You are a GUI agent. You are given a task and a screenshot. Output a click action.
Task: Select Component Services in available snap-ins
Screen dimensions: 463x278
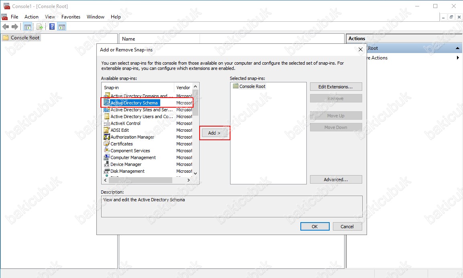(130, 151)
